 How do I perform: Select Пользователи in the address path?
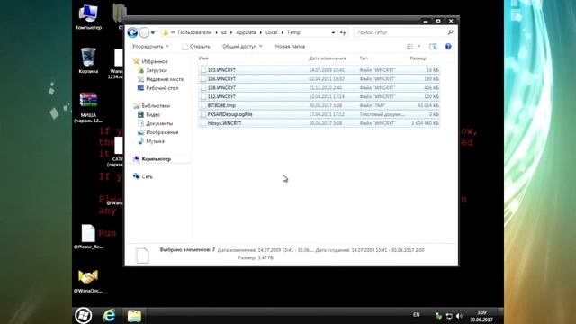(194, 32)
